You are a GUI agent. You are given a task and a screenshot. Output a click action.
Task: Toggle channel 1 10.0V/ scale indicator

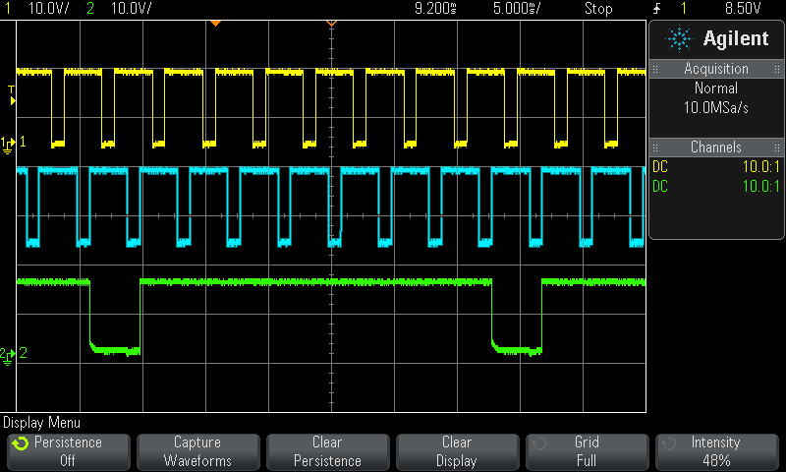click(35, 9)
